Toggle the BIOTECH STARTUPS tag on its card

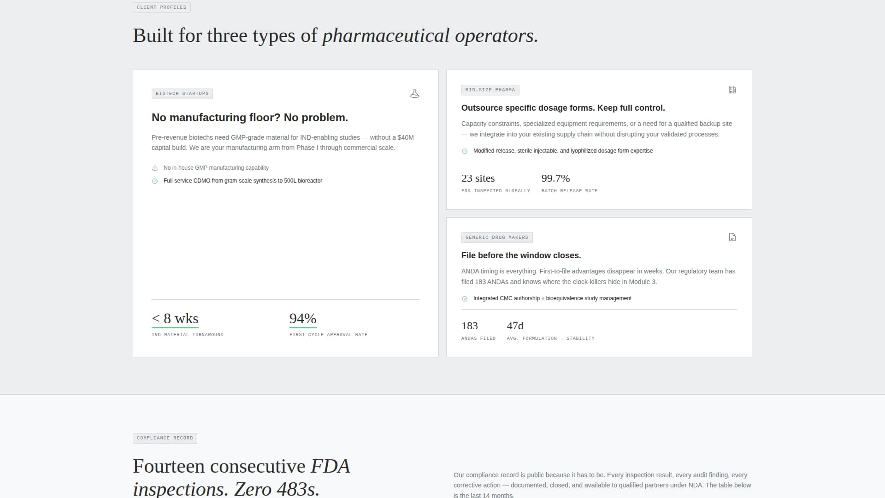[x=182, y=94]
